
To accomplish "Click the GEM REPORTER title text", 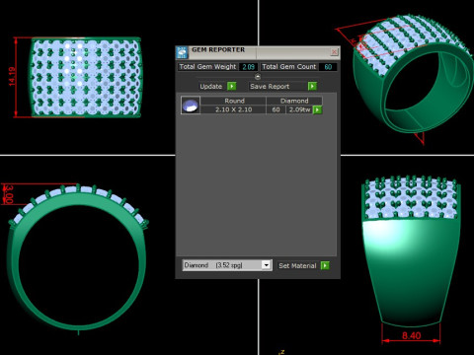I will (218, 49).
